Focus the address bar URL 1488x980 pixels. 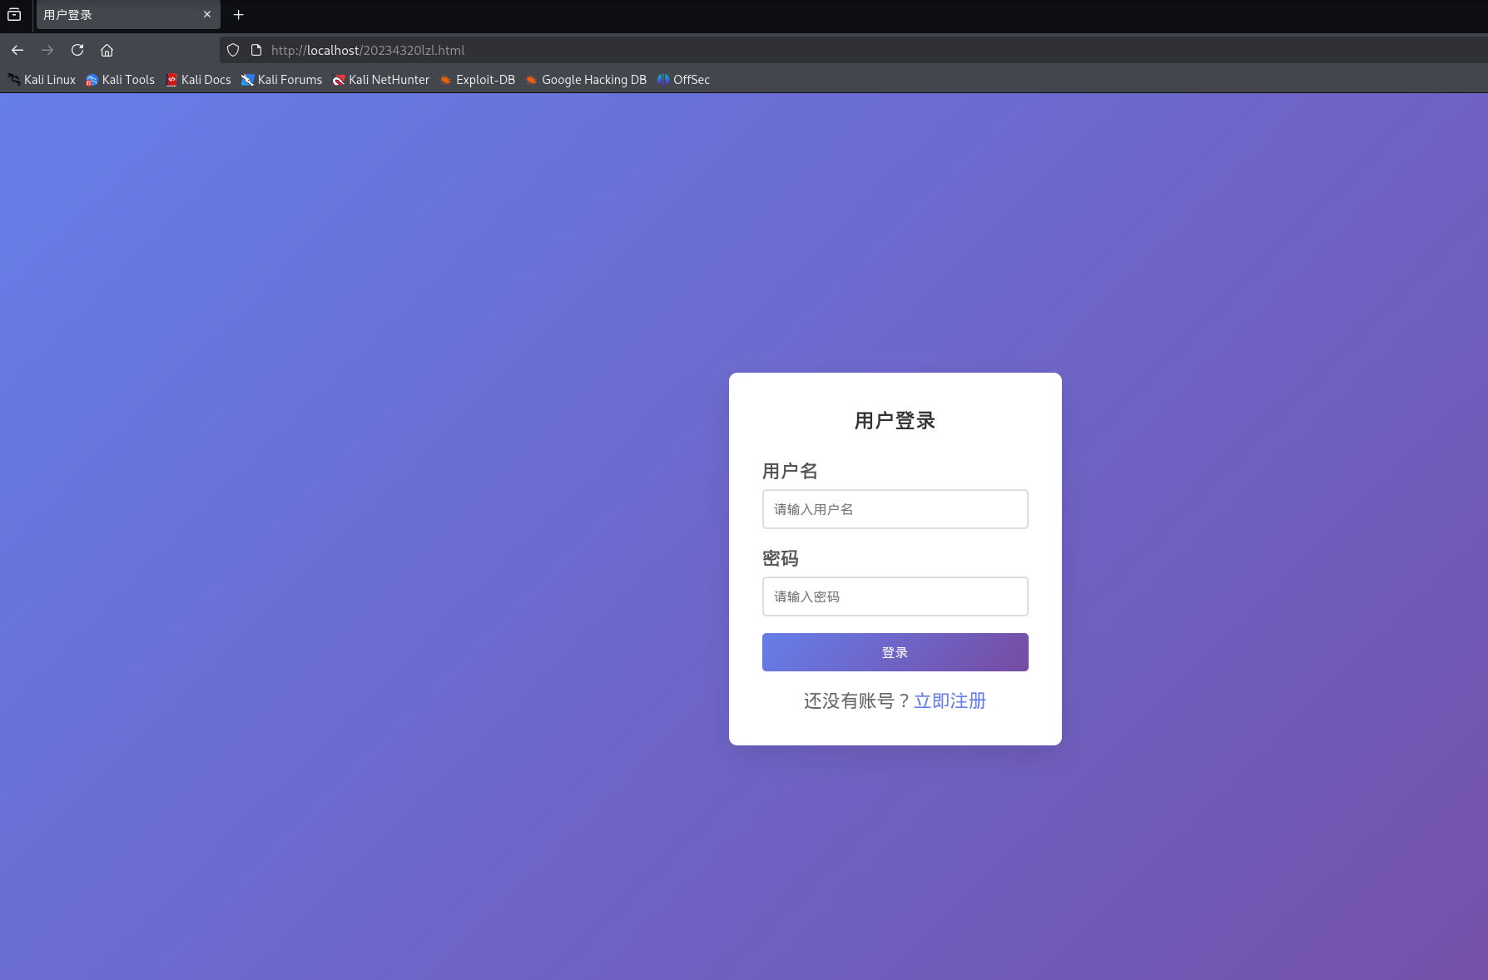click(x=368, y=50)
